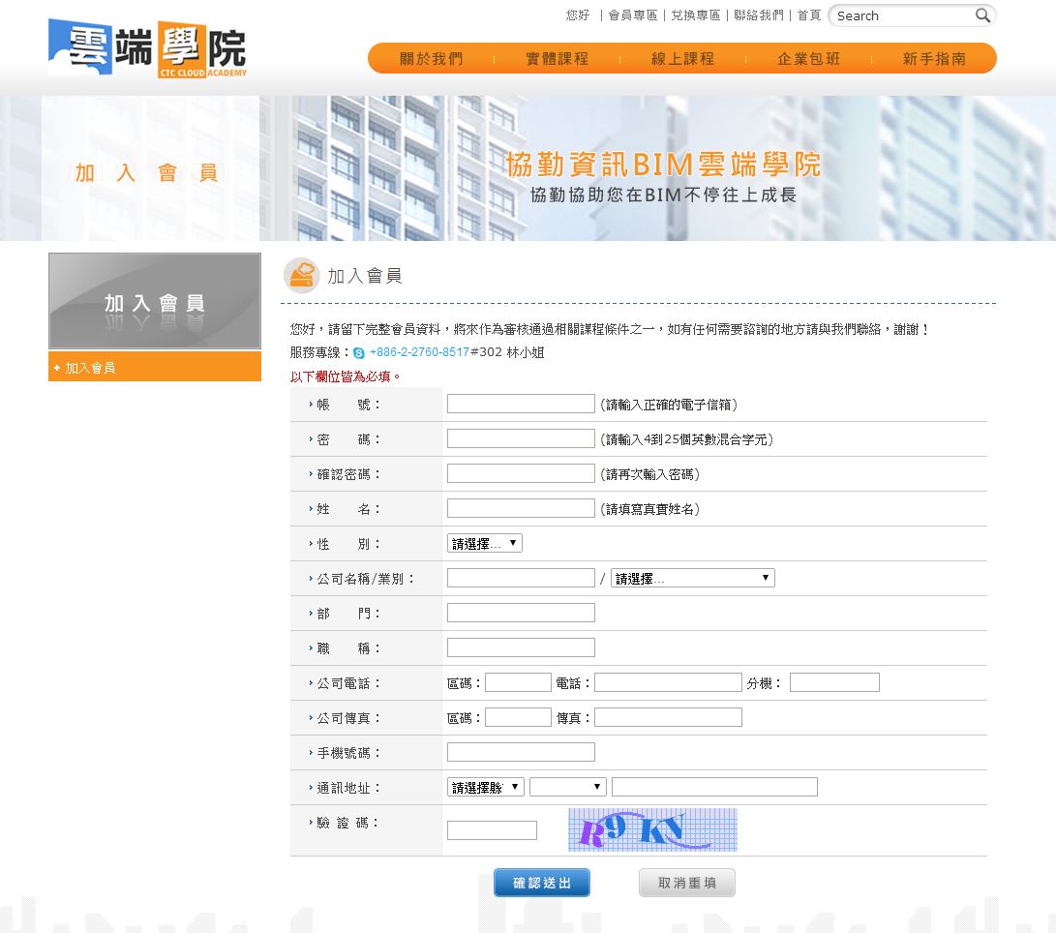Open the 性別 gender dropdown
The width and height of the screenshot is (1056, 933).
[x=484, y=544]
